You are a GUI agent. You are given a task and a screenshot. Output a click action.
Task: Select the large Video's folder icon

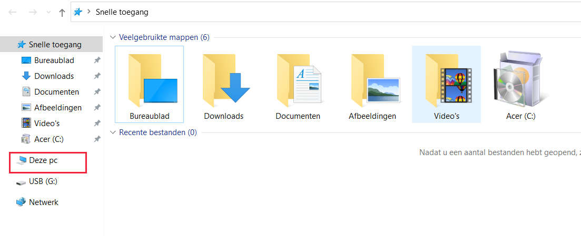click(447, 84)
